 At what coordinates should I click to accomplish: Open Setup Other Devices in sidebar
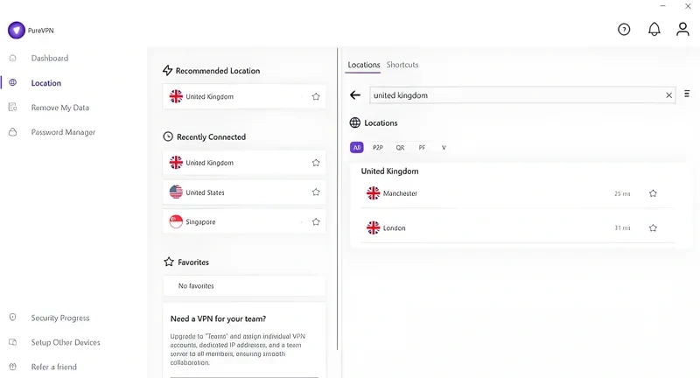(66, 342)
